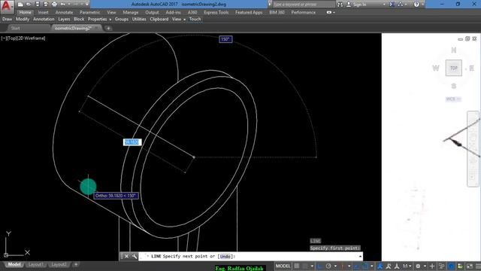Select the Output ribbon tab

152,12
